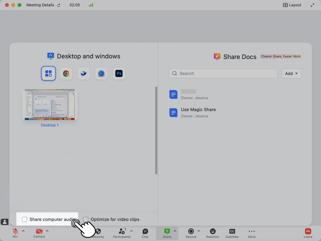Screen dimensions: 321x241
Task: Filter shareable windows by Google Chrome
Action: point(66,73)
